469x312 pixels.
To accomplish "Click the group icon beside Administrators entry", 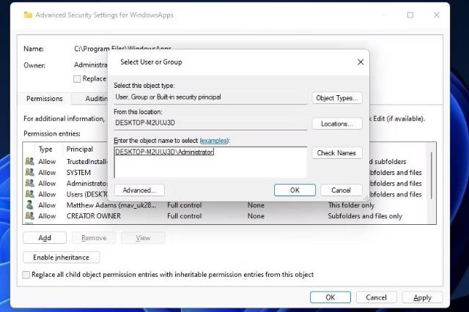I will 29,183.
